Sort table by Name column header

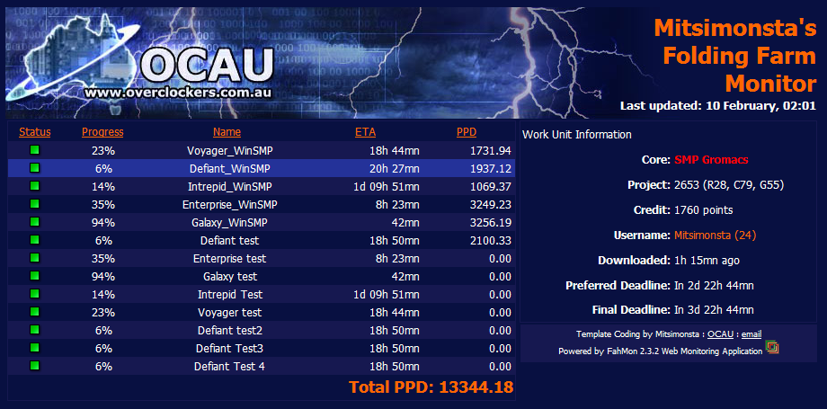[227, 132]
